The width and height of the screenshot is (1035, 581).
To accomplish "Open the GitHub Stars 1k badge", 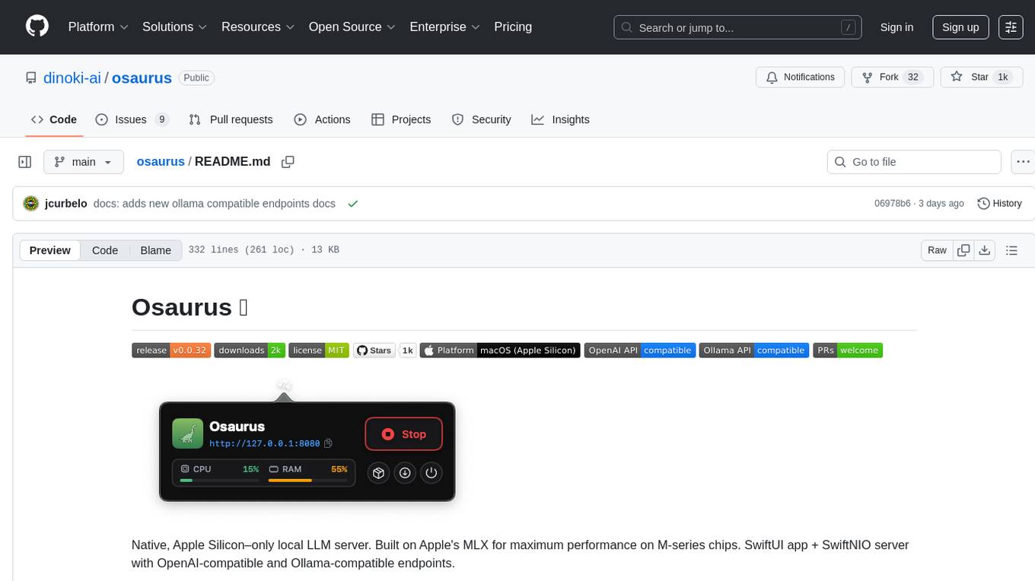I will [384, 351].
